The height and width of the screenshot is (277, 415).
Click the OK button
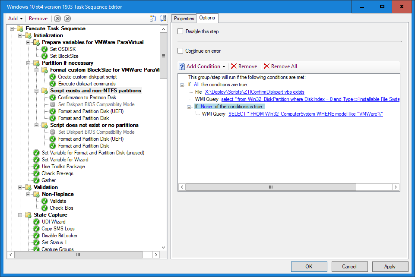(309, 266)
